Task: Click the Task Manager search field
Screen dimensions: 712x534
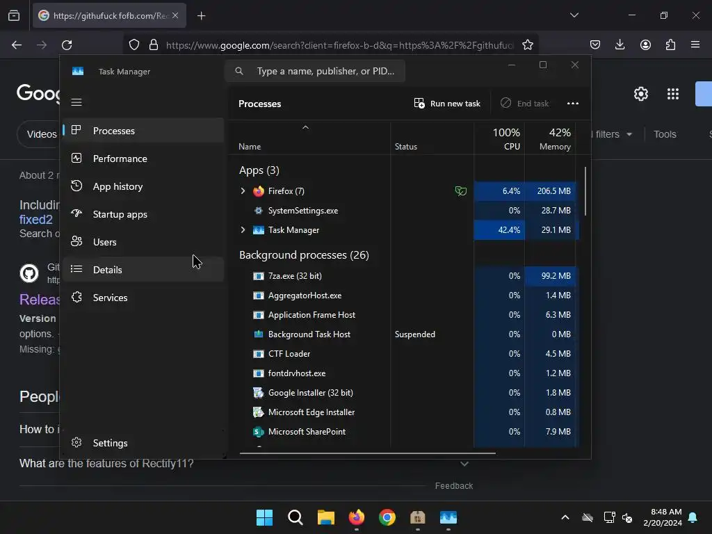Action: pyautogui.click(x=315, y=72)
